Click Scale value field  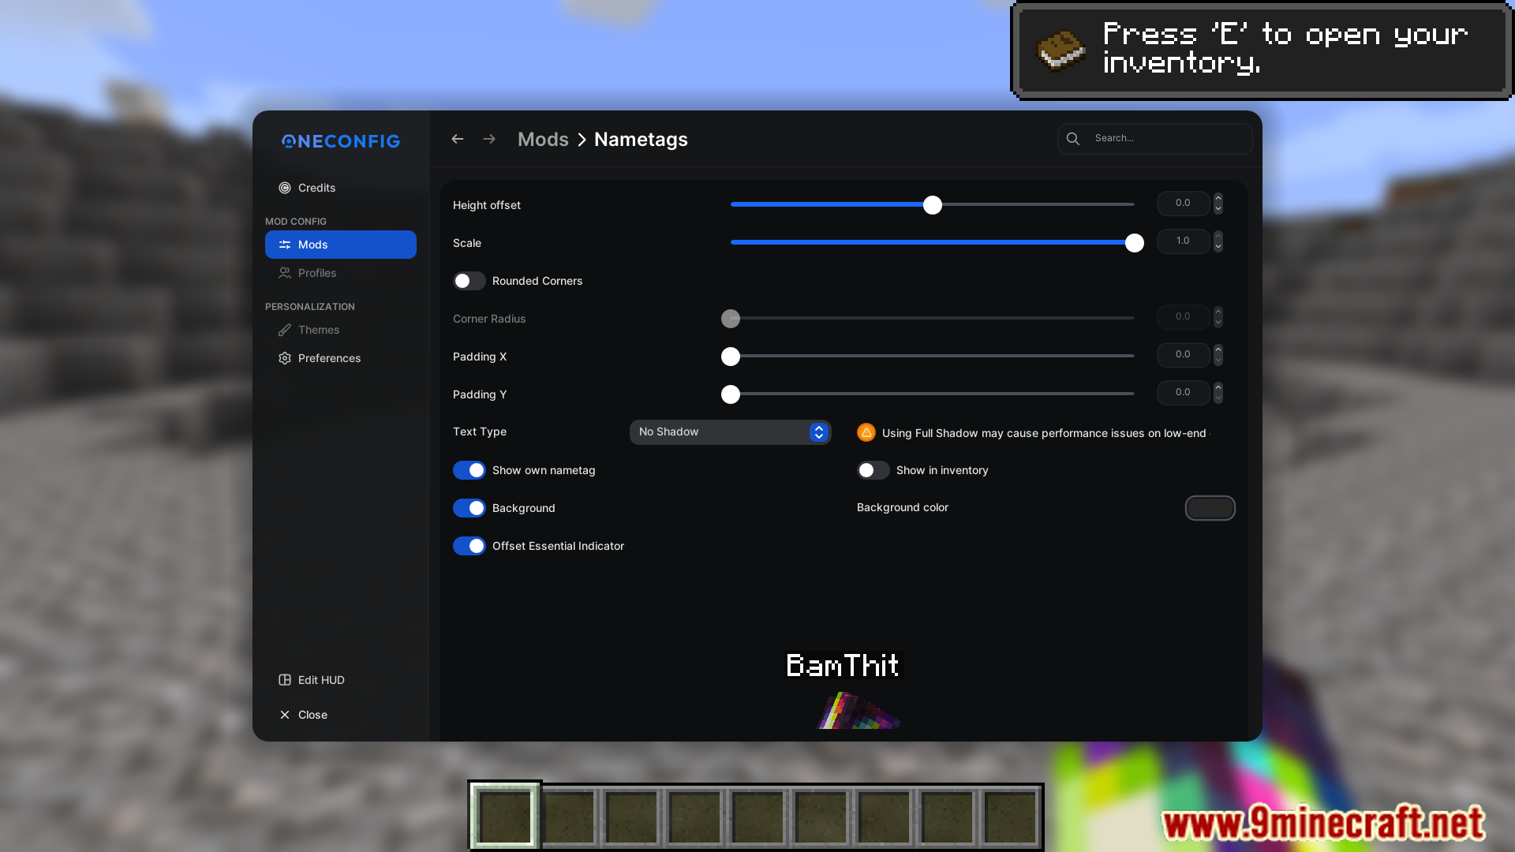1183,241
